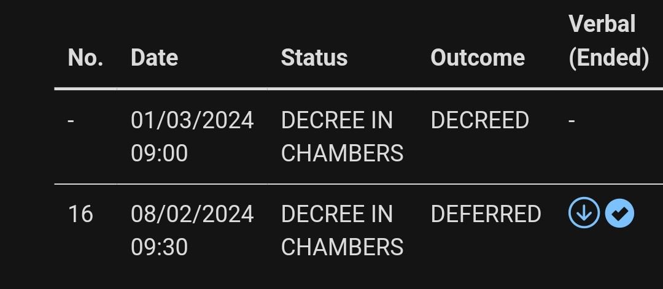Viewport: 663px width, 289px height.
Task: Click the Status column header
Action: (x=314, y=58)
